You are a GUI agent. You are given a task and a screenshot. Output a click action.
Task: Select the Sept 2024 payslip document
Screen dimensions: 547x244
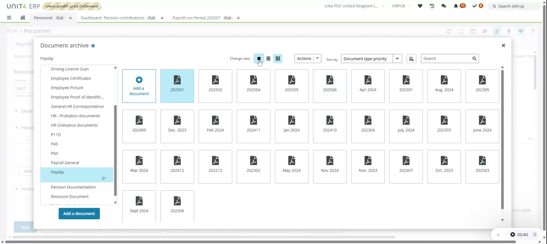139,206
